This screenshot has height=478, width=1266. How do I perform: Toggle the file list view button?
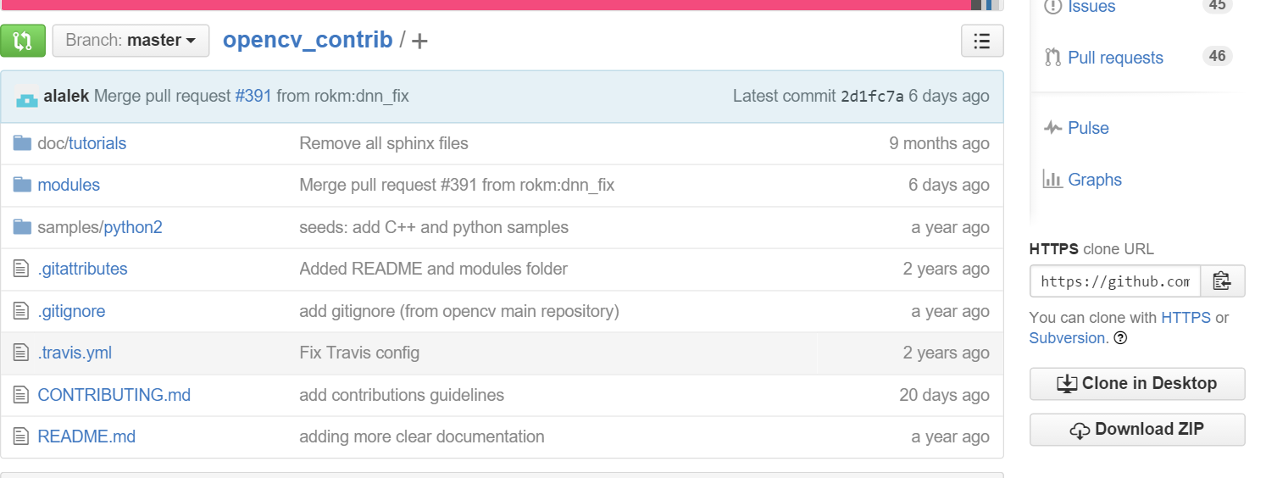pos(982,41)
